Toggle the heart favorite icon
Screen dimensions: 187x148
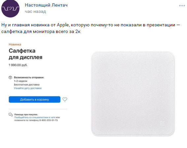coord(65,99)
